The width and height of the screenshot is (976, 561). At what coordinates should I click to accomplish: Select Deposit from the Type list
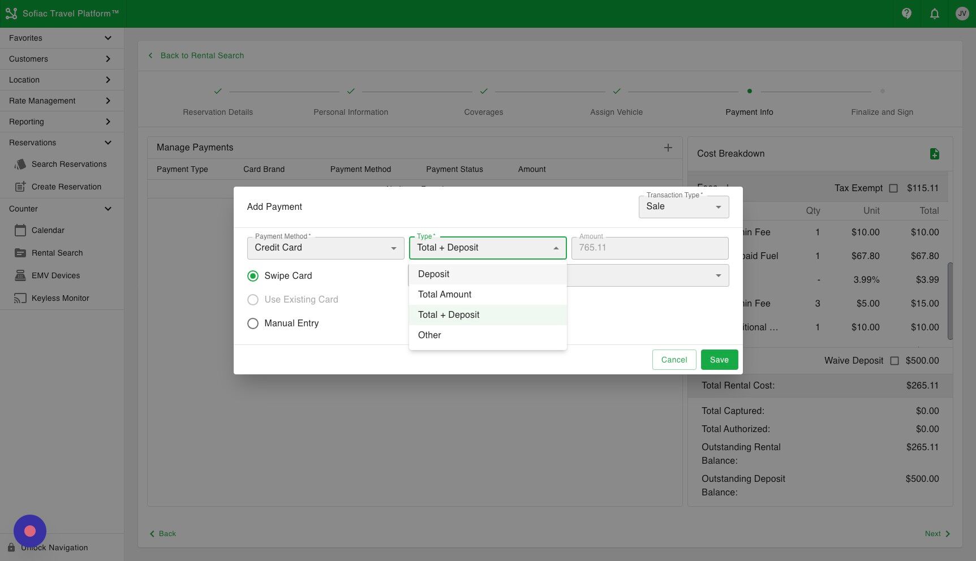pyautogui.click(x=433, y=274)
